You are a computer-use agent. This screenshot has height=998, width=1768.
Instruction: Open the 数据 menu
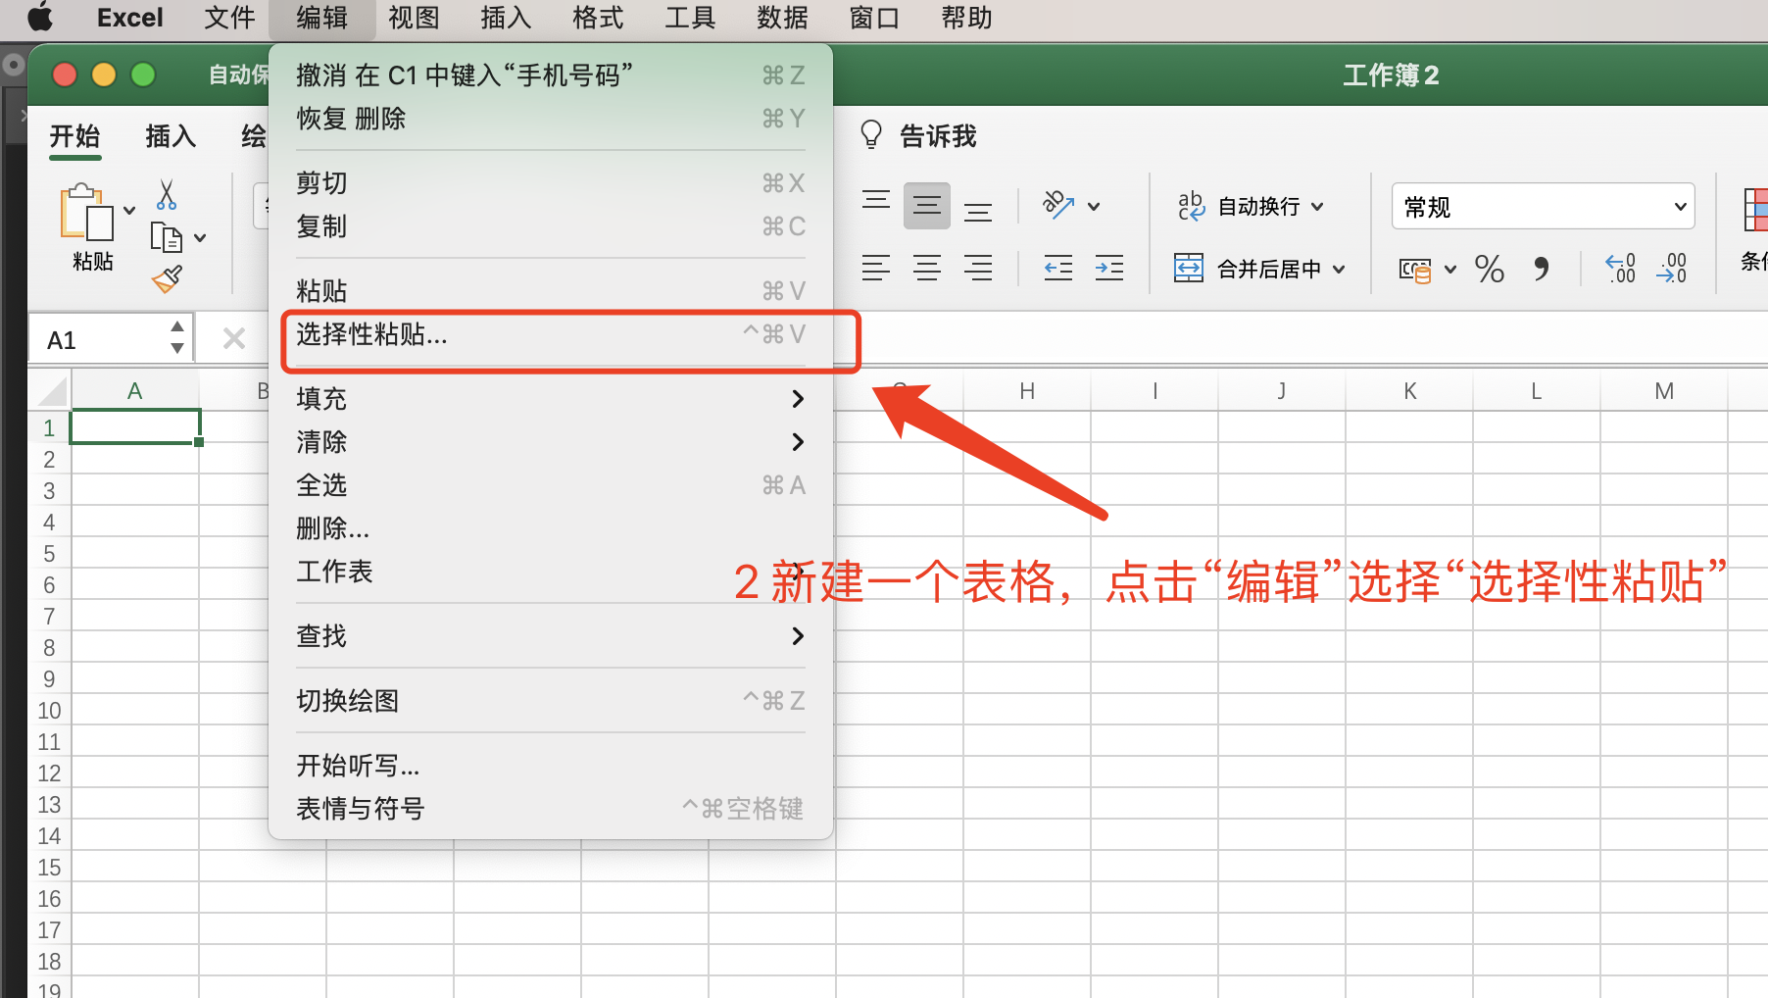(x=782, y=18)
